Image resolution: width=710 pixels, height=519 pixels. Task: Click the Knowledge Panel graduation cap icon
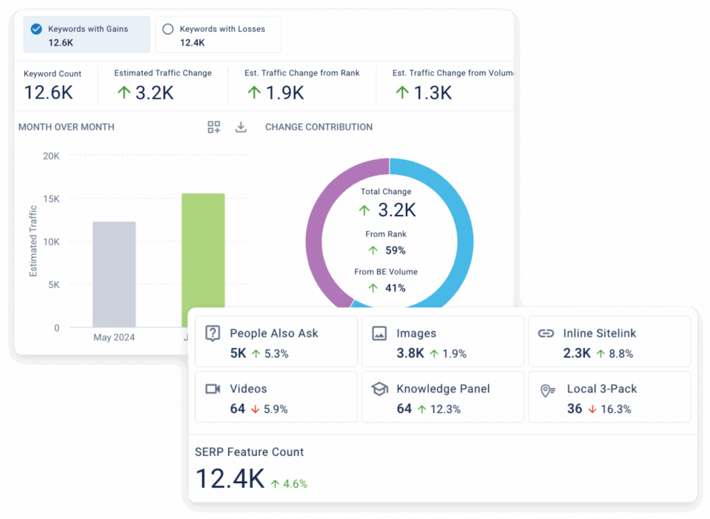(379, 389)
